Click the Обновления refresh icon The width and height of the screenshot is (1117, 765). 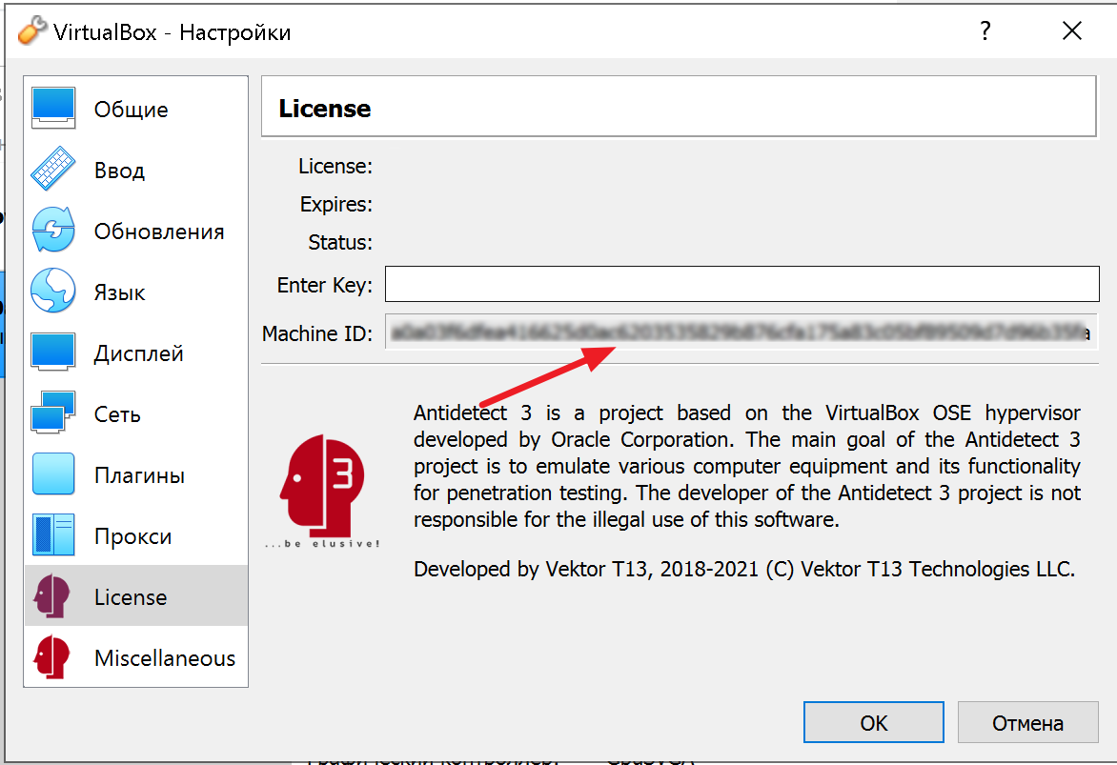tap(53, 230)
